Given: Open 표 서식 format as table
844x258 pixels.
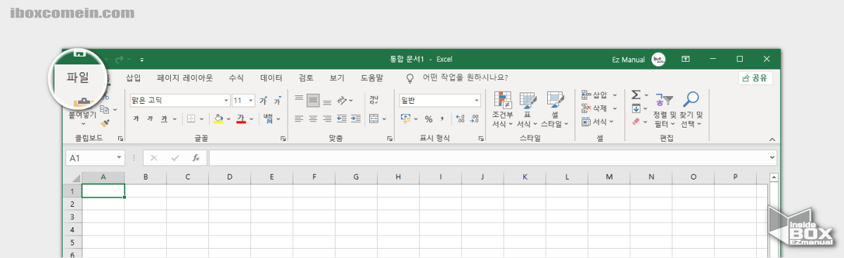Looking at the screenshot, I should [527, 109].
